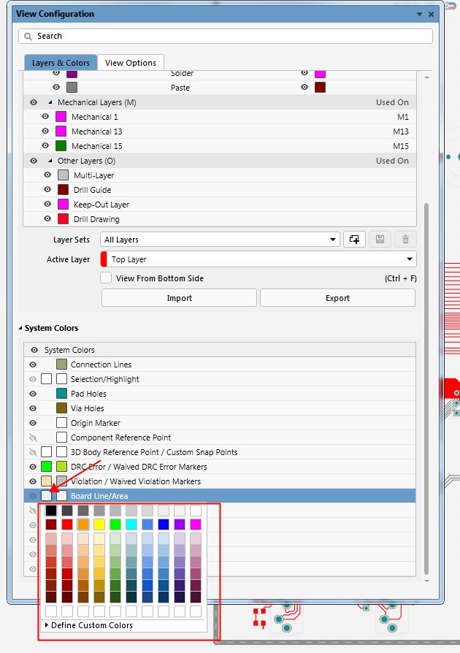The height and width of the screenshot is (653, 460).
Task: Open Violation markers beige swatch
Action: 46,481
